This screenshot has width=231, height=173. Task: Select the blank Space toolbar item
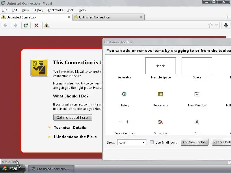tap(197, 66)
